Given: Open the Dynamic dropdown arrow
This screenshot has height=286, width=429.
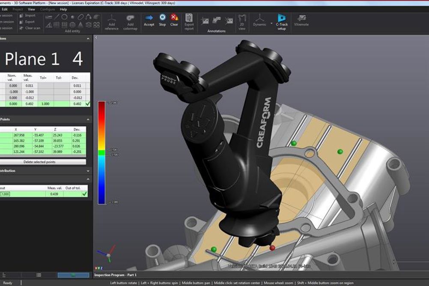Looking at the screenshot, I should click(271, 24).
